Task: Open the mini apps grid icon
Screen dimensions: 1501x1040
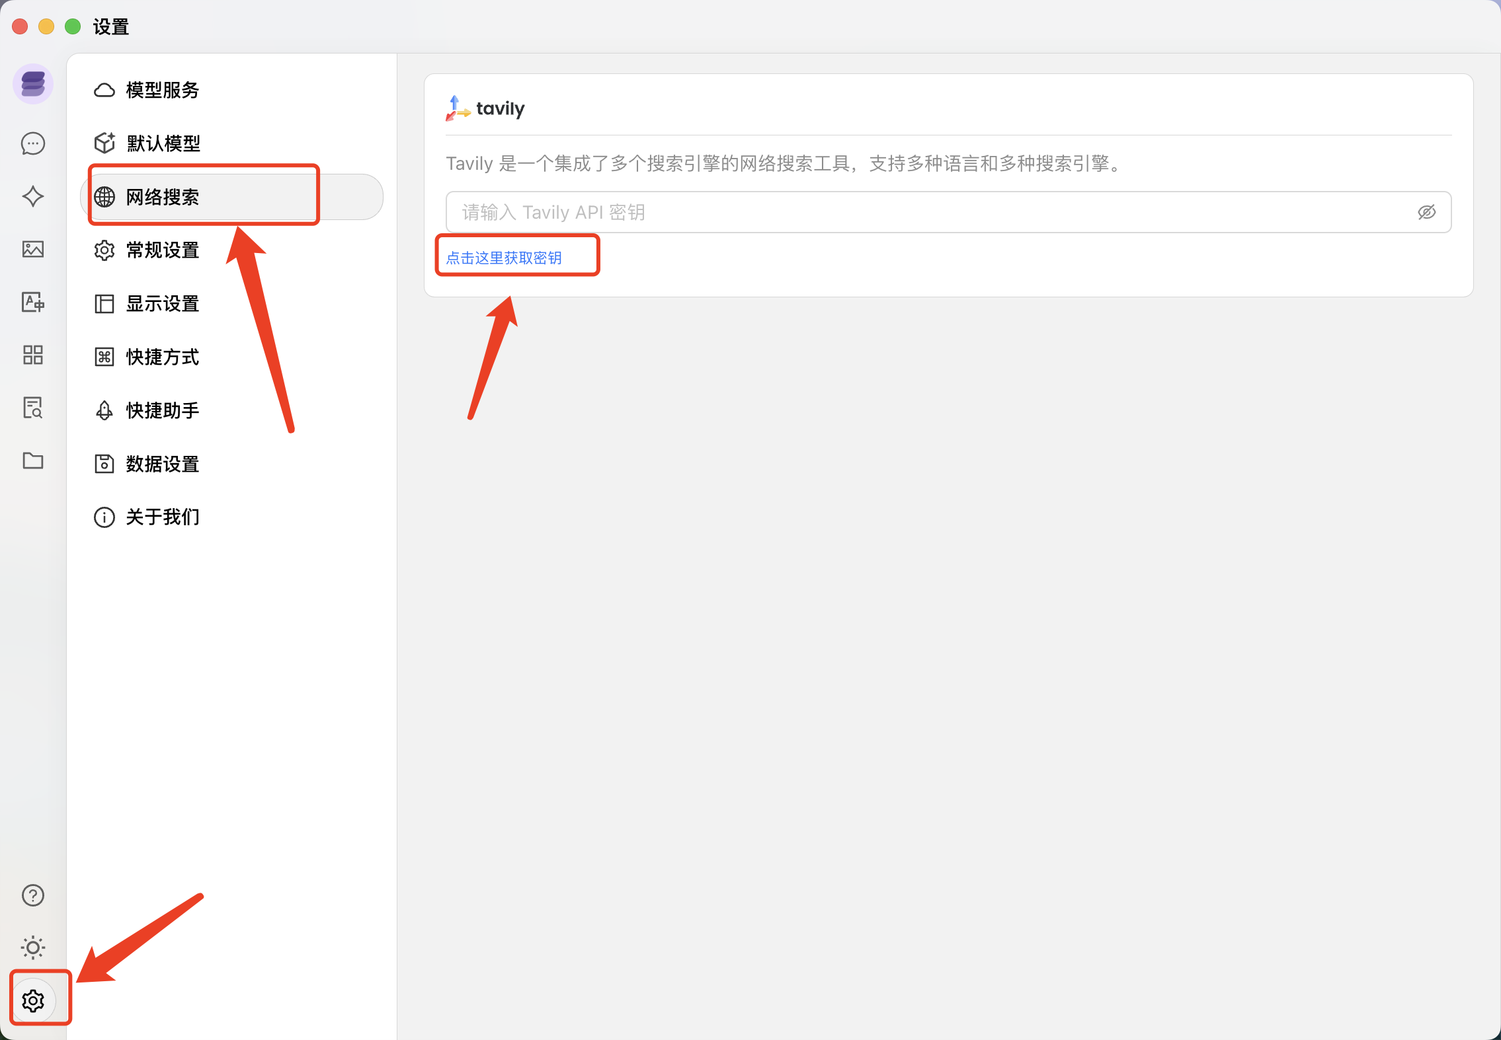Action: coord(33,355)
